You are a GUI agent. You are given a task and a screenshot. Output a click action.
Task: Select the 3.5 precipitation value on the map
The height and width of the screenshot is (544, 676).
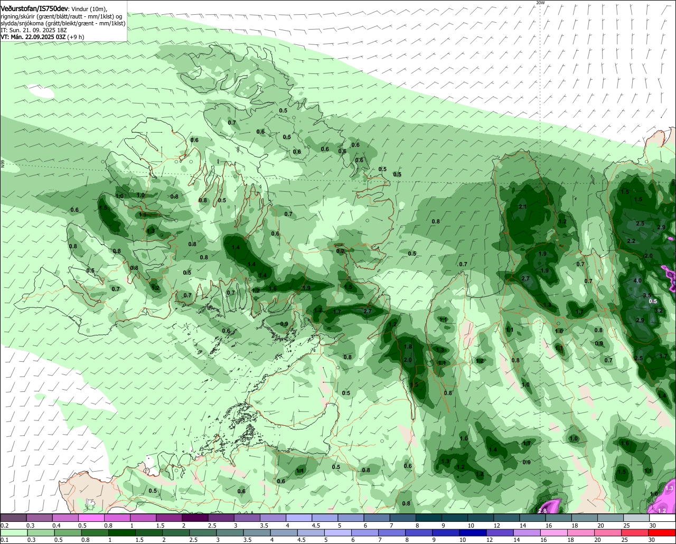tap(647, 296)
